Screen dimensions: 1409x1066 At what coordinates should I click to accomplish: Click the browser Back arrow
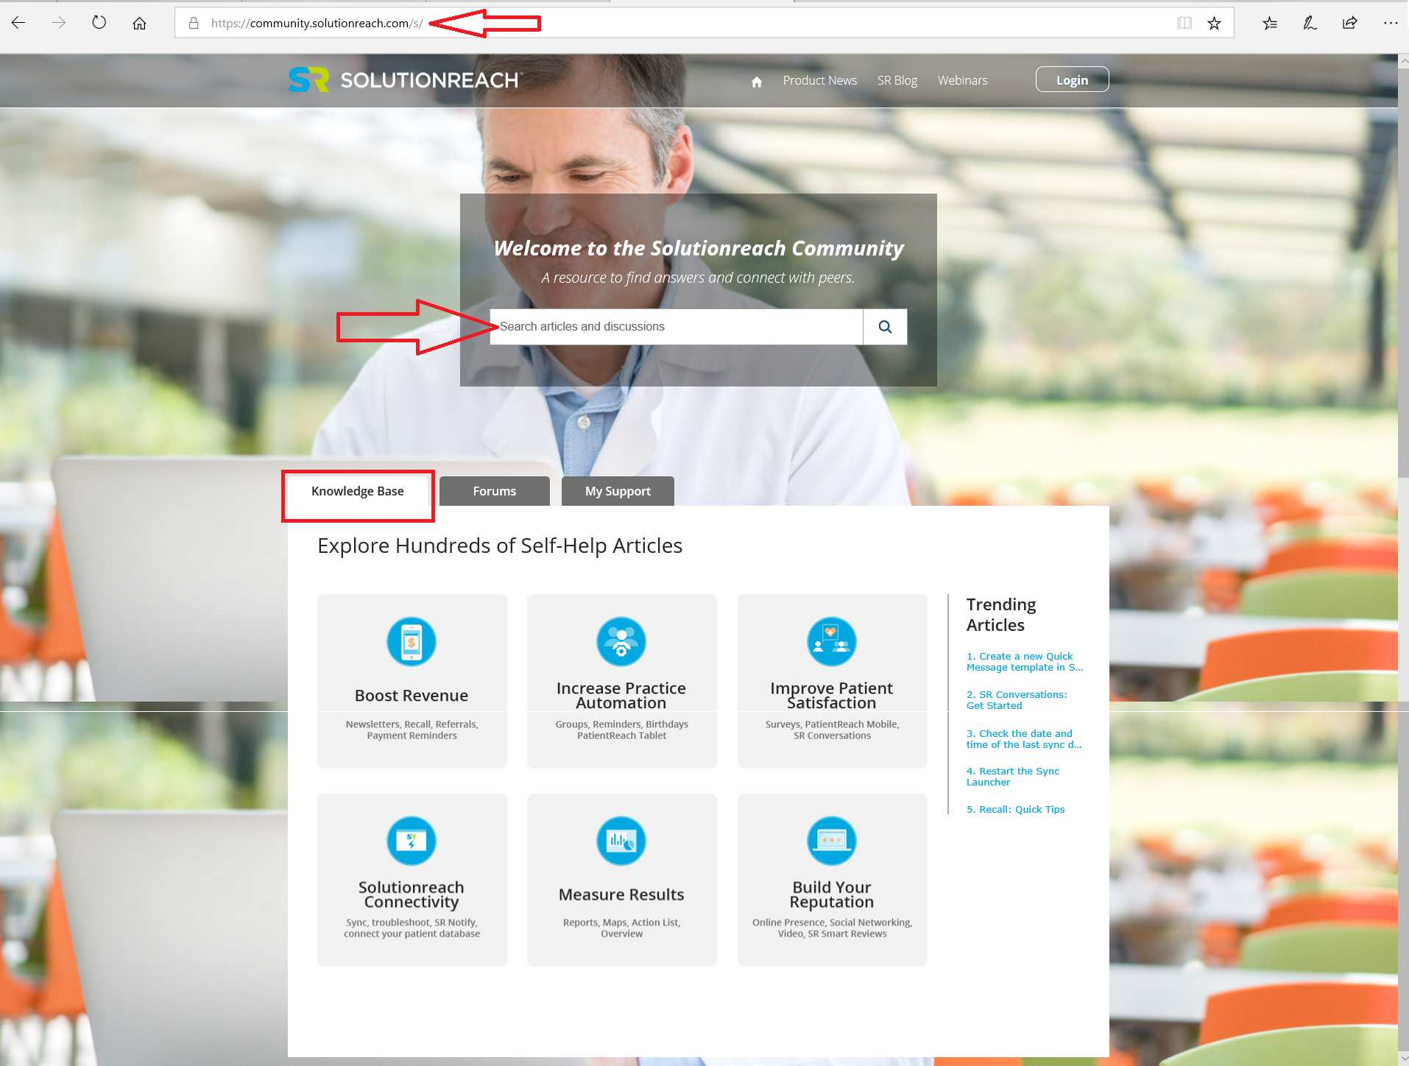pyautogui.click(x=18, y=23)
